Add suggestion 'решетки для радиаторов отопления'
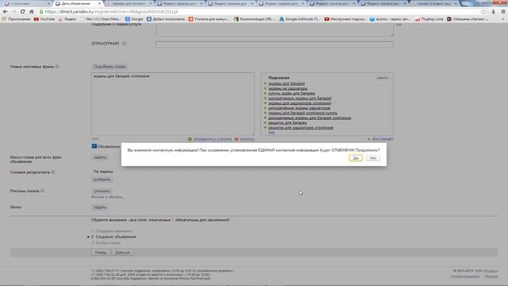Viewport: 508px width, 286px height. 301,128
